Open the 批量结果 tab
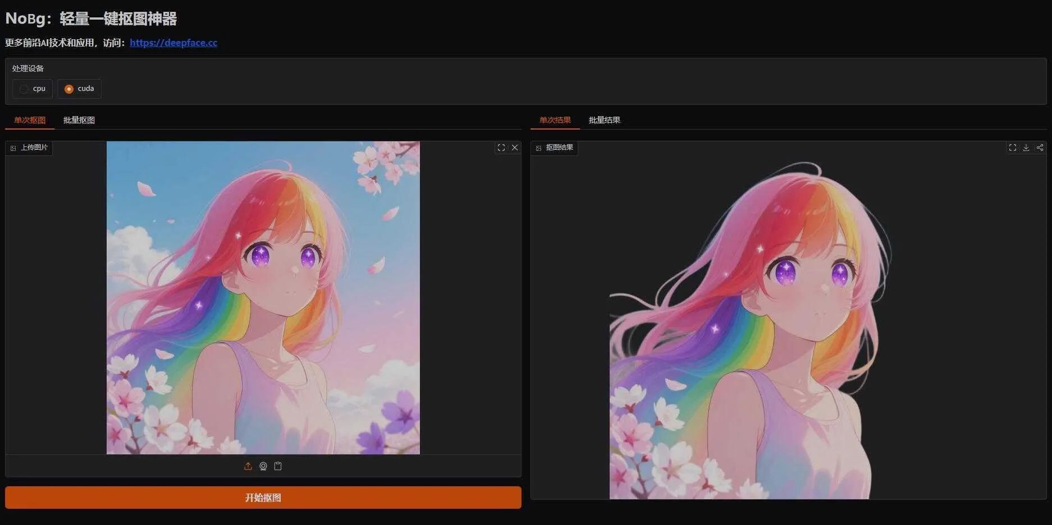1052x525 pixels. coord(604,120)
